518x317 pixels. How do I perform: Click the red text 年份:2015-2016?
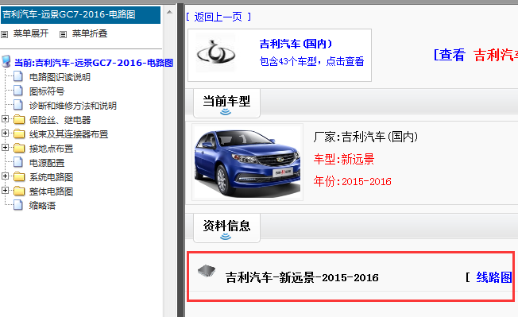coord(353,181)
